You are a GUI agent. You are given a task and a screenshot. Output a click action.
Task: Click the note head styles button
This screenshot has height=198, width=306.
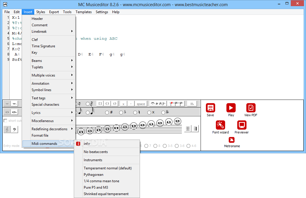point(176,104)
